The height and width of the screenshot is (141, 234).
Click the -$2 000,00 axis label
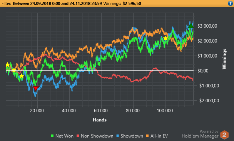click(208, 101)
